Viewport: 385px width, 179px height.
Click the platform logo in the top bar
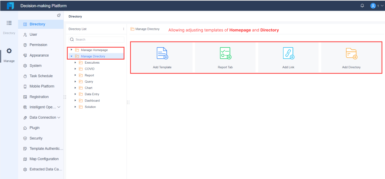(11, 5)
